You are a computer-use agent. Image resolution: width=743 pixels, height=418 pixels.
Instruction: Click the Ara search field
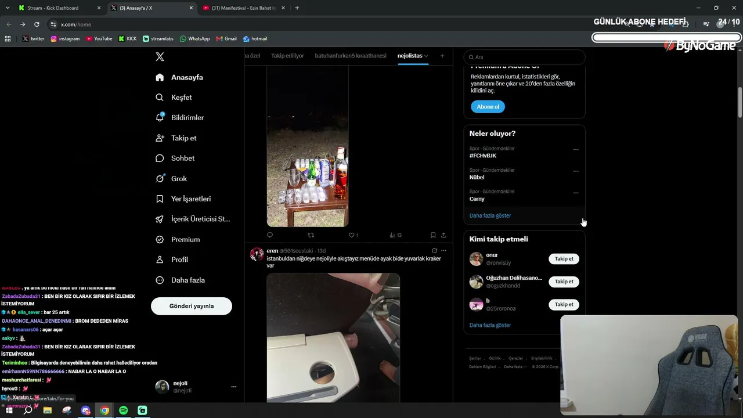tap(524, 57)
